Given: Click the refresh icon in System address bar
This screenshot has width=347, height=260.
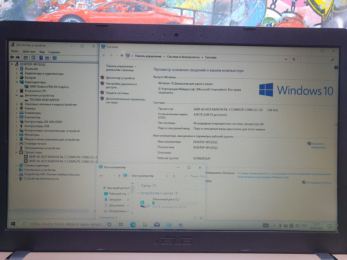Looking at the screenshot, I should 294,59.
